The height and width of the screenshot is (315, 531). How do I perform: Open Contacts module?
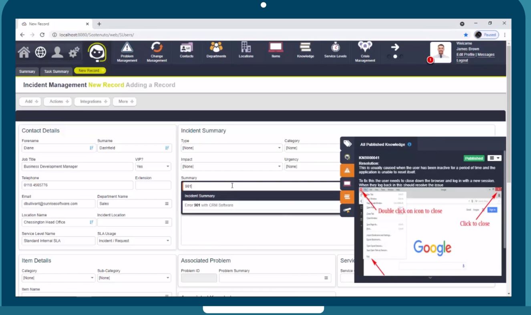click(x=187, y=50)
